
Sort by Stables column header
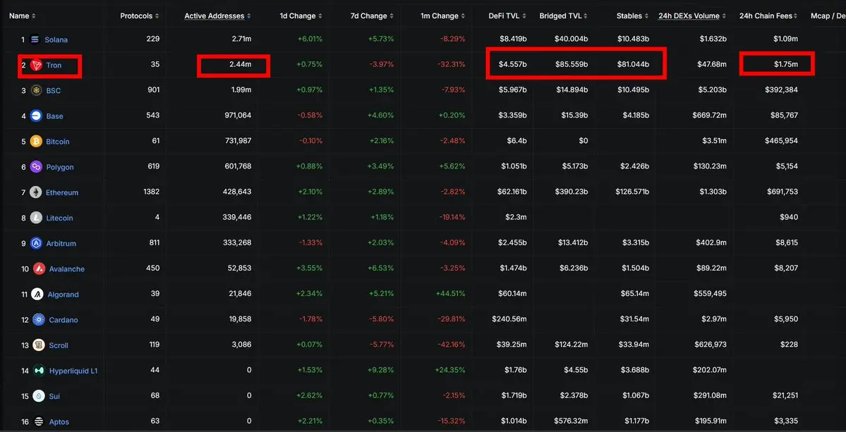pyautogui.click(x=633, y=16)
